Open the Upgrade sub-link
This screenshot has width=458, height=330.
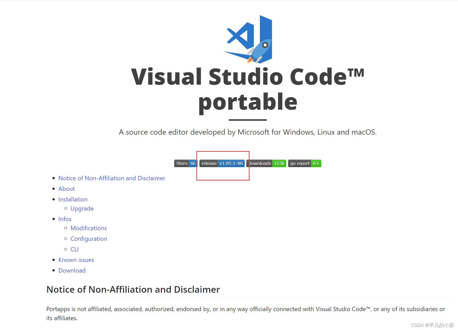coord(82,208)
